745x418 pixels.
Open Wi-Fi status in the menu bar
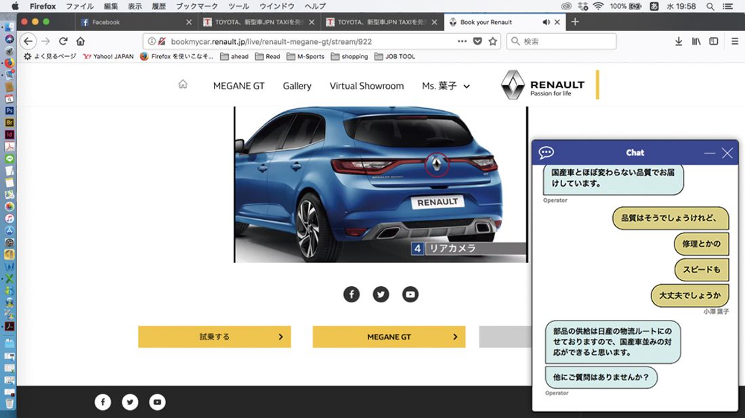(x=598, y=6)
